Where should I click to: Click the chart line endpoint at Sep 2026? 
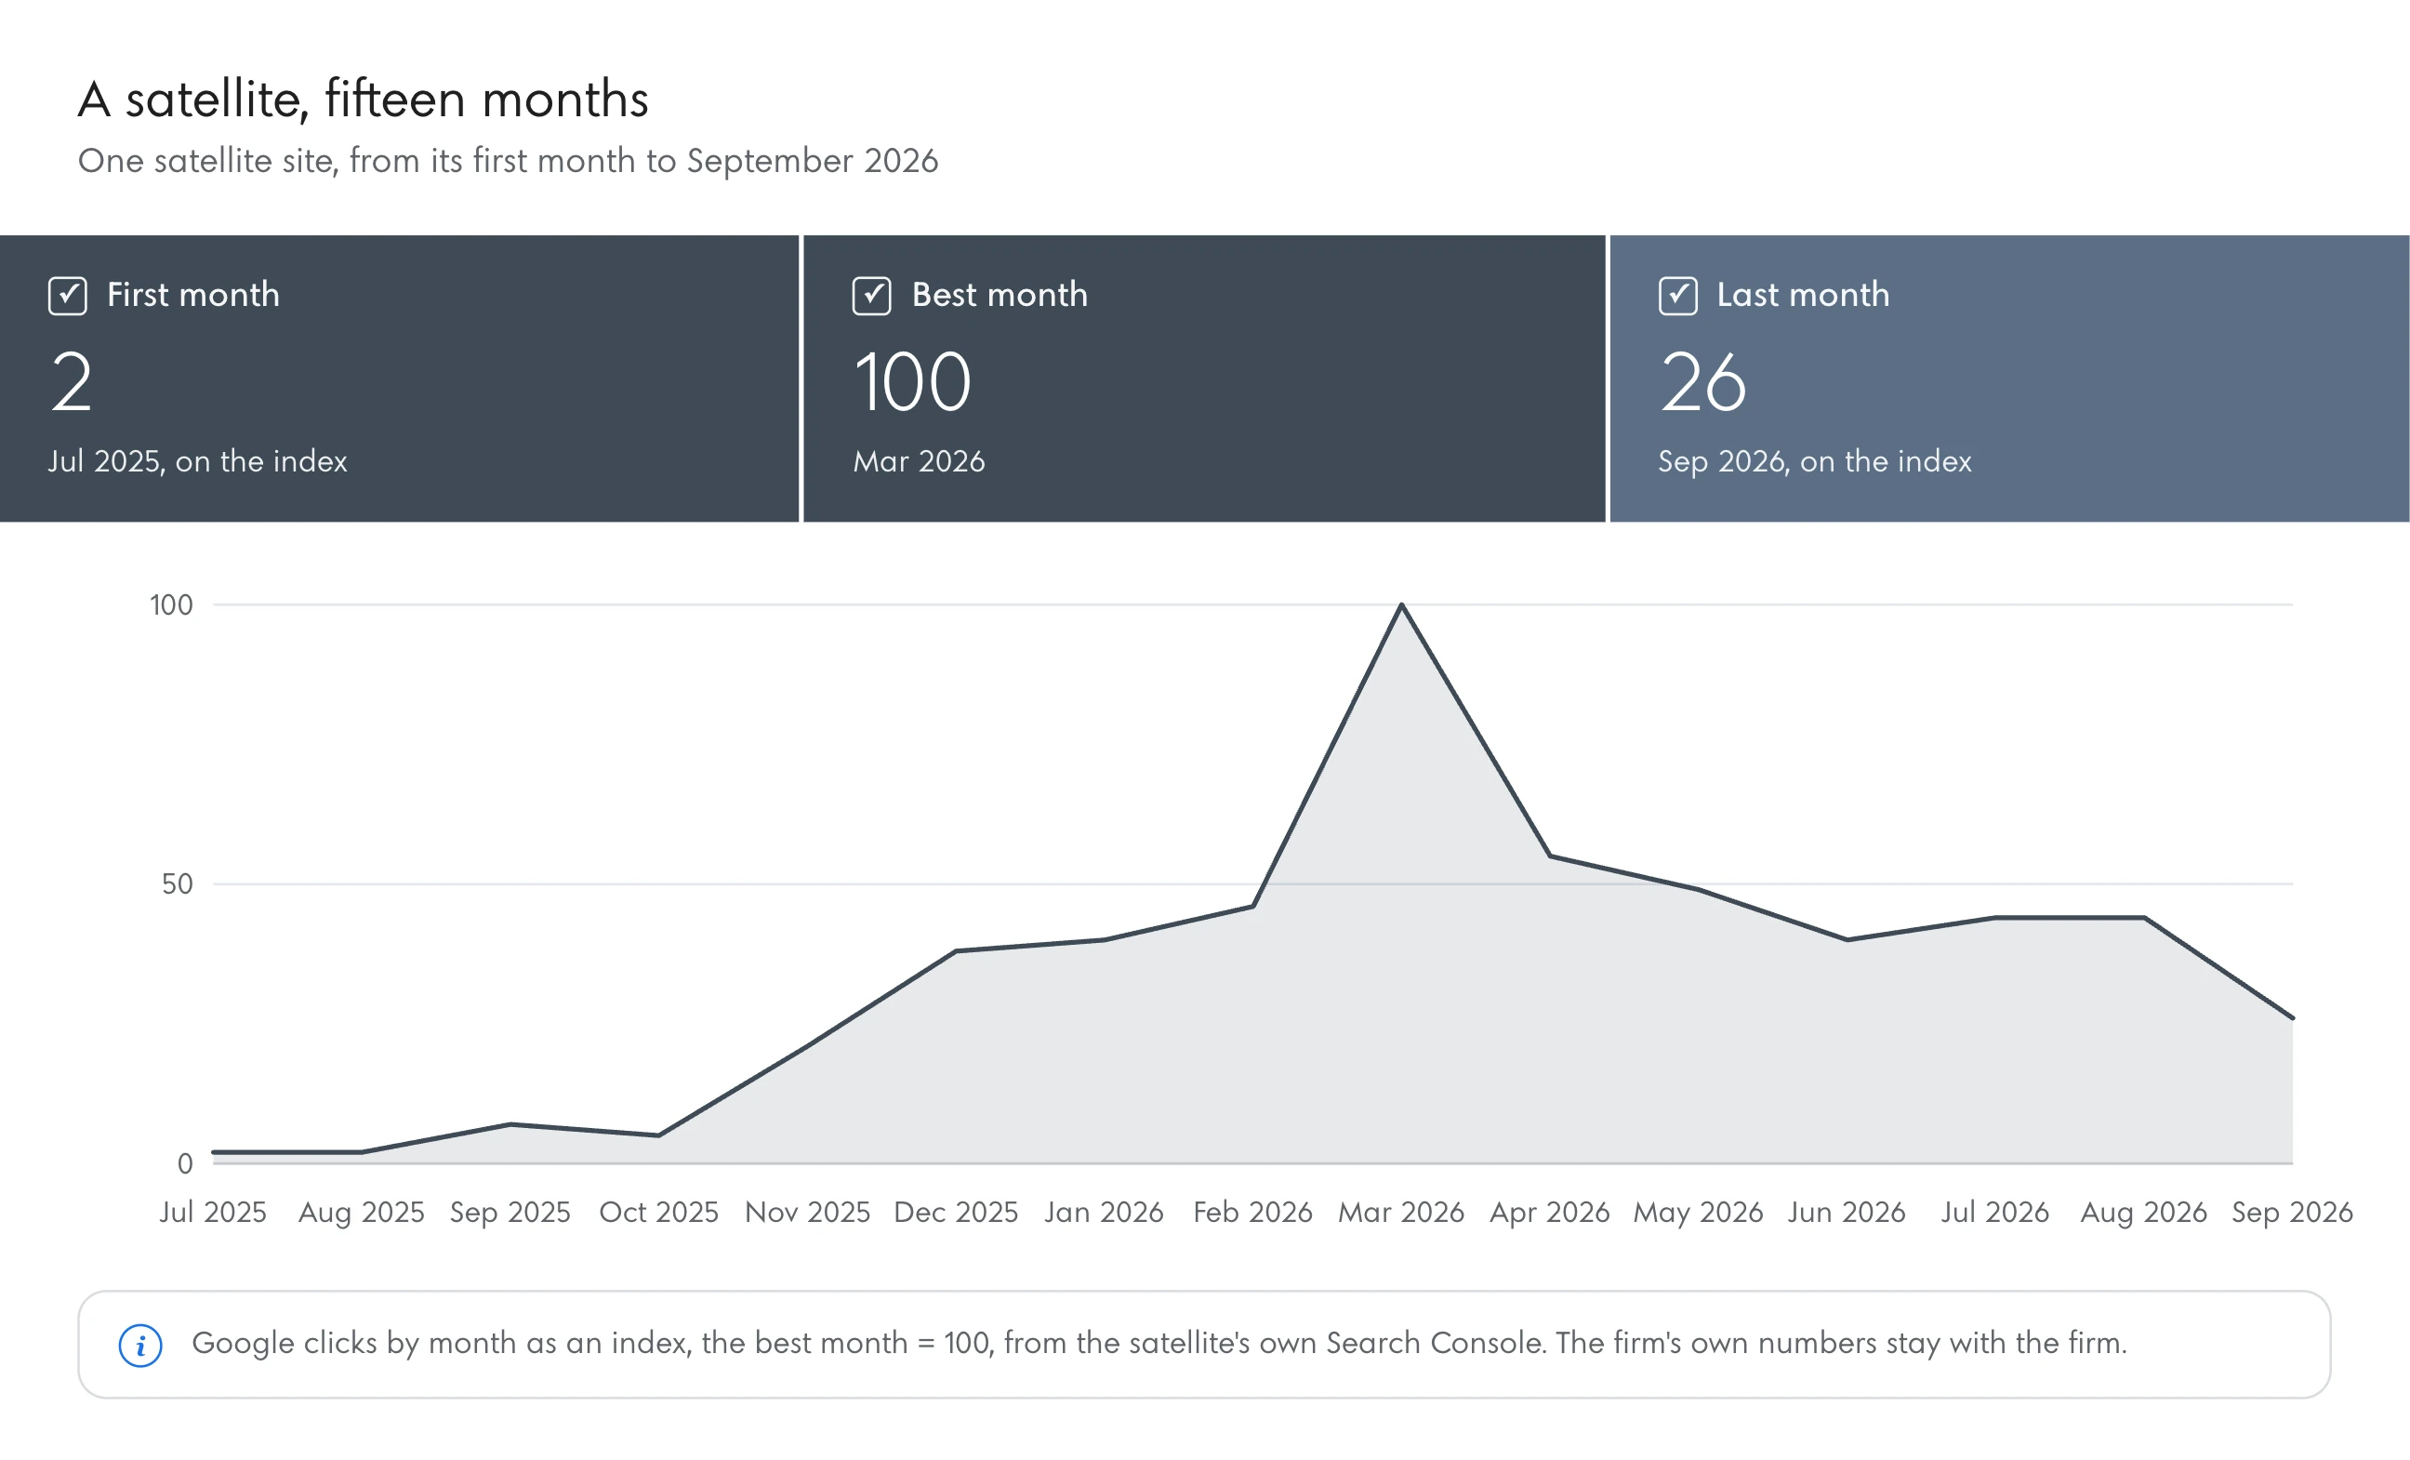click(2293, 1018)
